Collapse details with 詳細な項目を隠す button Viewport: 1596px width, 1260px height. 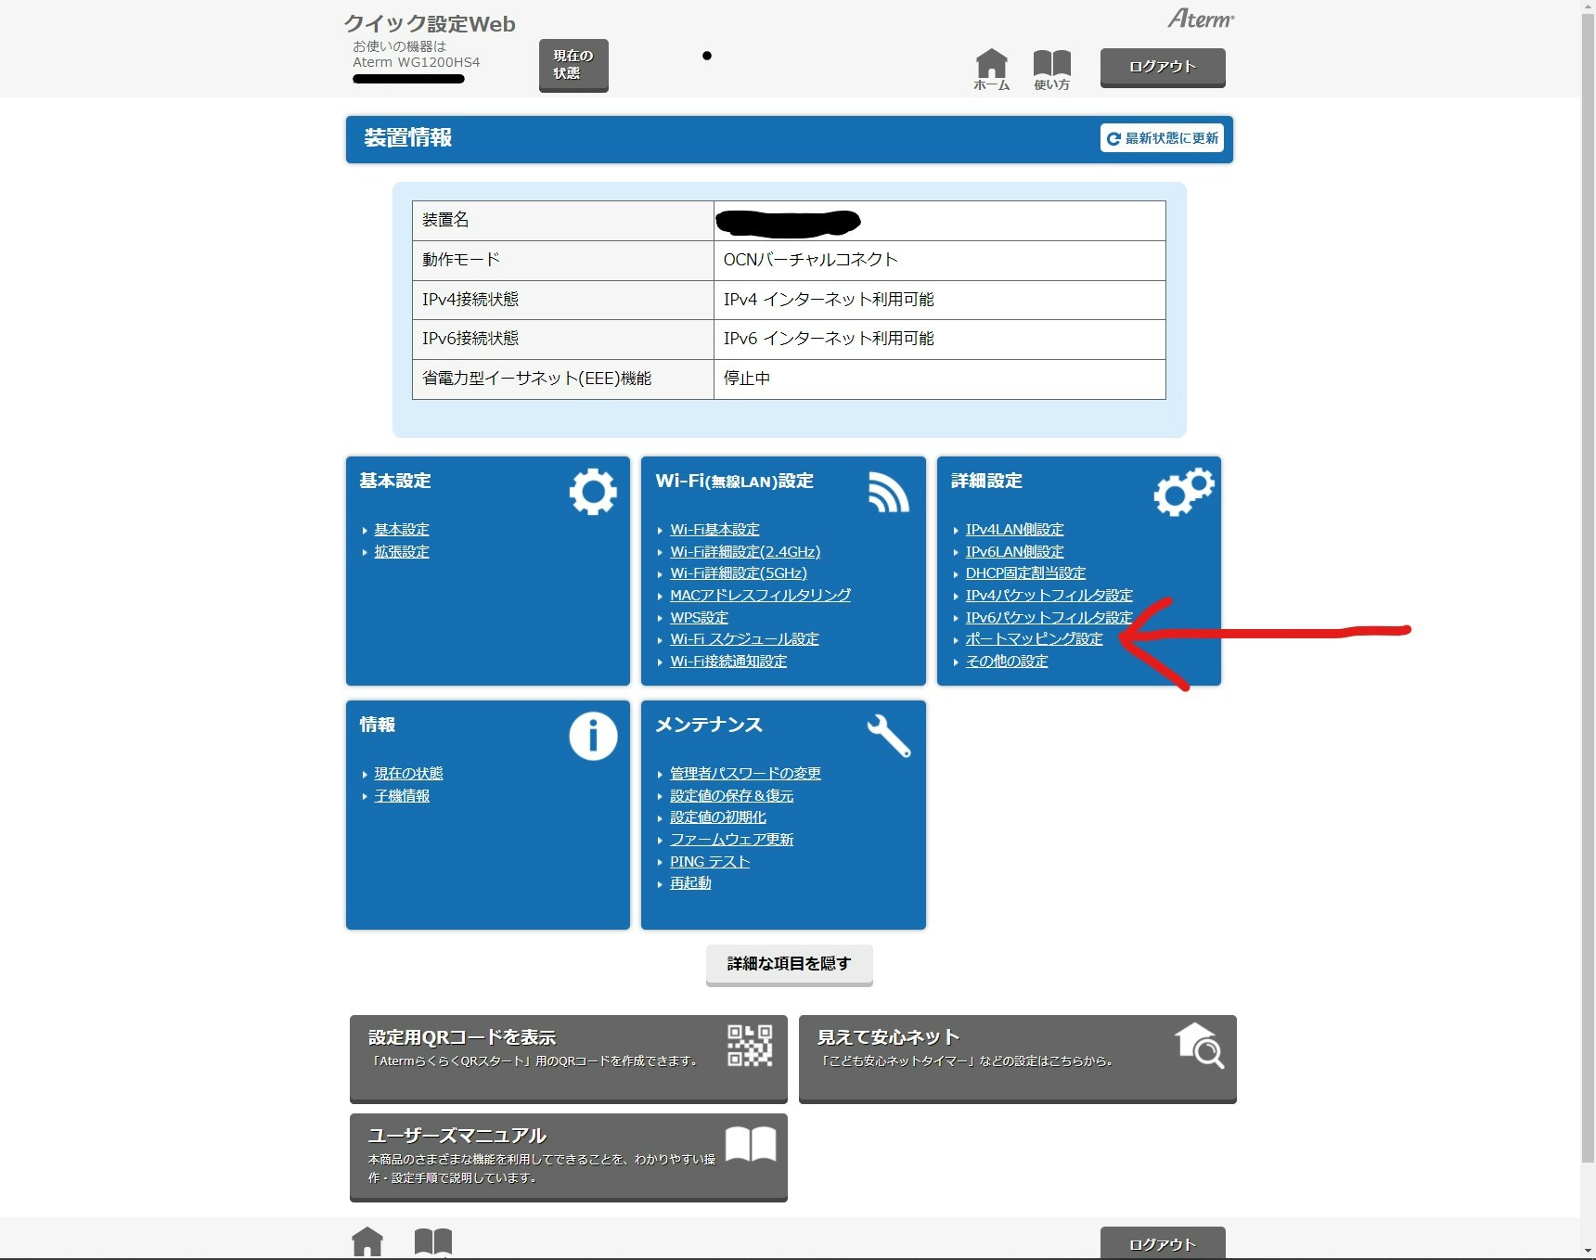[789, 965]
